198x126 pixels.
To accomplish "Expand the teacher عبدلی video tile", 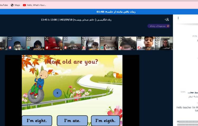I will click(x=157, y=39).
